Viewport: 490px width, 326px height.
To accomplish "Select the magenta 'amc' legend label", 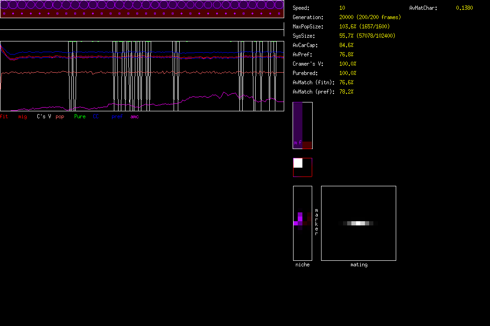I will [x=134, y=116].
